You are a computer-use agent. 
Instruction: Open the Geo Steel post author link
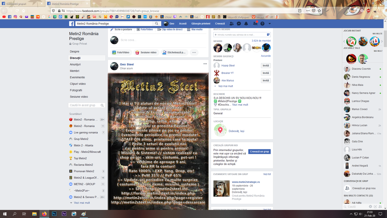click(x=127, y=64)
